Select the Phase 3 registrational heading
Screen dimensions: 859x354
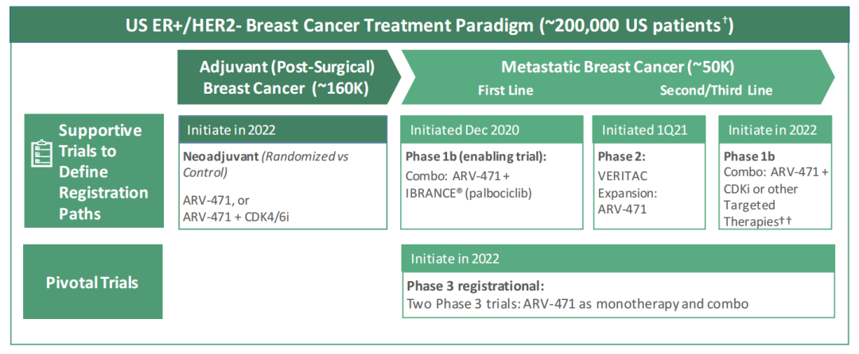point(476,286)
